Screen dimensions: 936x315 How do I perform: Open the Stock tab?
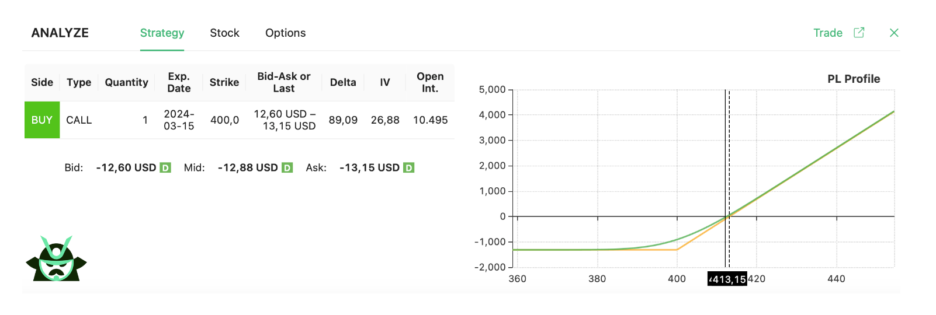224,33
